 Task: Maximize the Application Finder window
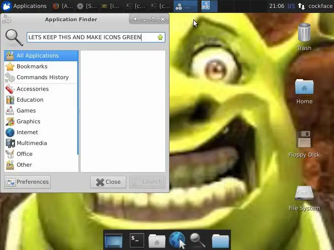pyautogui.click(x=154, y=19)
